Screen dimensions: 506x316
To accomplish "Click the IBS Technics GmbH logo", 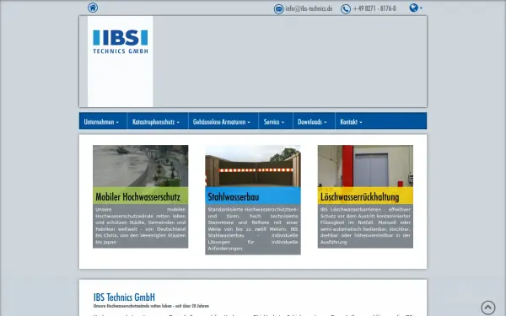I will tap(121, 41).
